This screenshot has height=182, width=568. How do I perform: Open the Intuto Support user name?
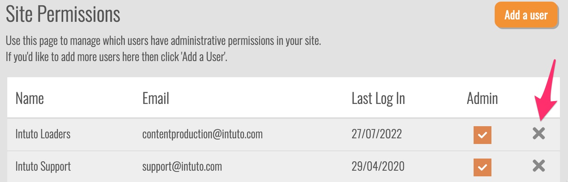tap(43, 166)
